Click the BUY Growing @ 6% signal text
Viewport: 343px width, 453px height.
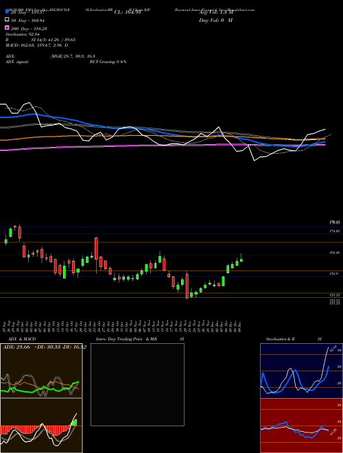point(108,62)
